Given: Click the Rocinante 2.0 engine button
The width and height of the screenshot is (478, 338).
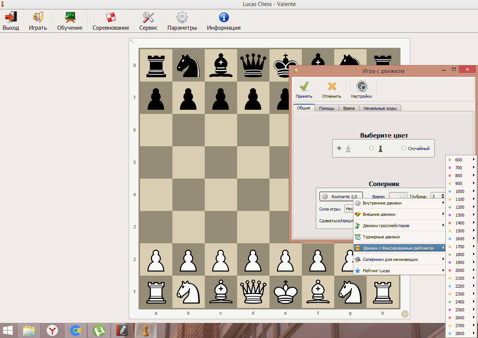Looking at the screenshot, I should click(341, 197).
